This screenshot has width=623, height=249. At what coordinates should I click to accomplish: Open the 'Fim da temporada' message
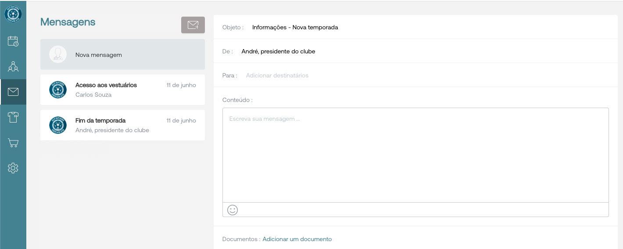coord(123,125)
